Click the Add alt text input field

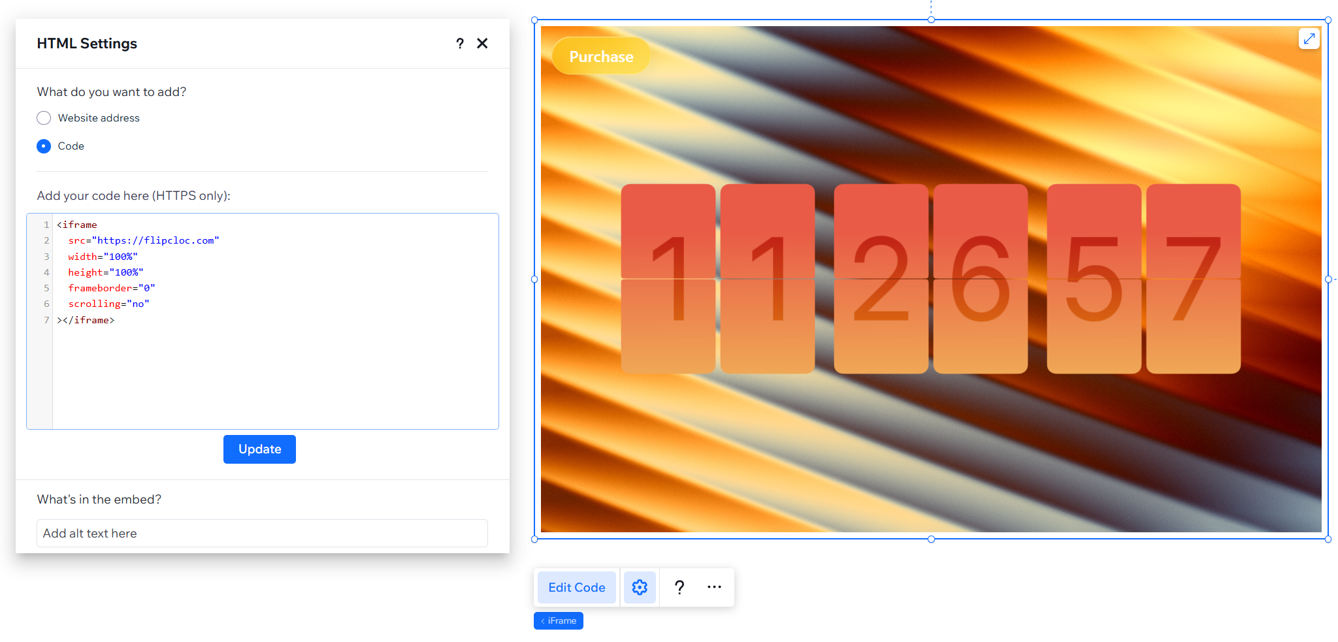pyautogui.click(x=261, y=533)
